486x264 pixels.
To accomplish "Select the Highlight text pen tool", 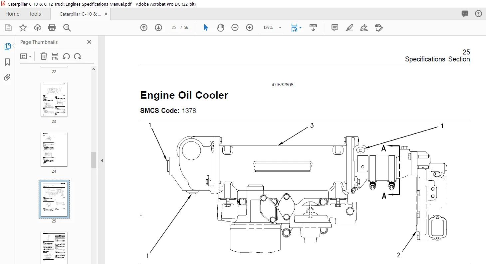I will 349,28.
